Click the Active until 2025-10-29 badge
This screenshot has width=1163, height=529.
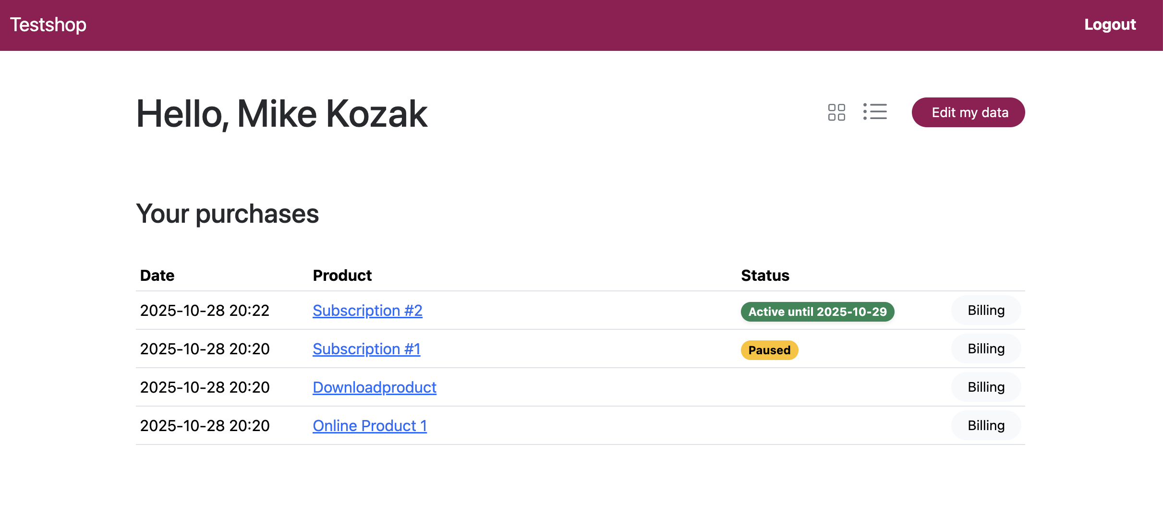(x=817, y=312)
